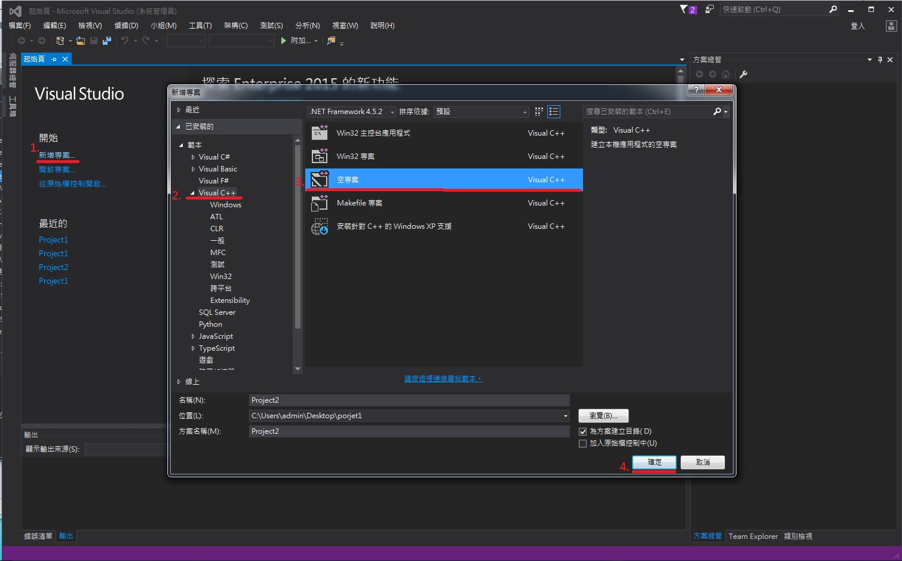This screenshot has width=902, height=561.
Task: Switch to the Team Explorer tab
Action: pyautogui.click(x=752, y=536)
